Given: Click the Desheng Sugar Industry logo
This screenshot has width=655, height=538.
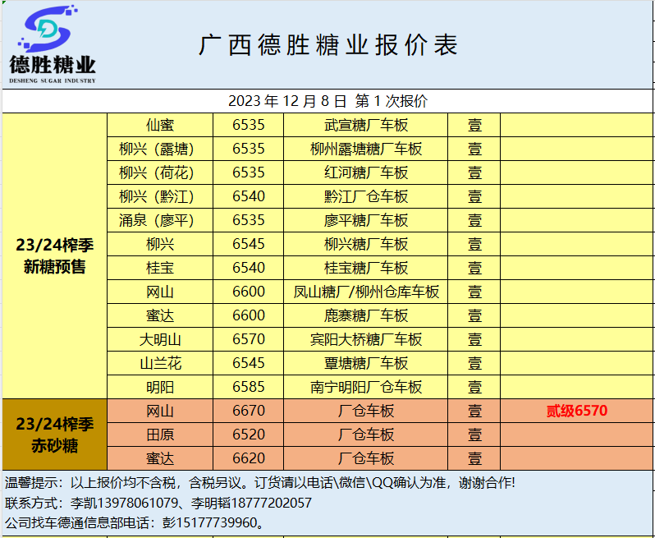Looking at the screenshot, I should pos(53,45).
